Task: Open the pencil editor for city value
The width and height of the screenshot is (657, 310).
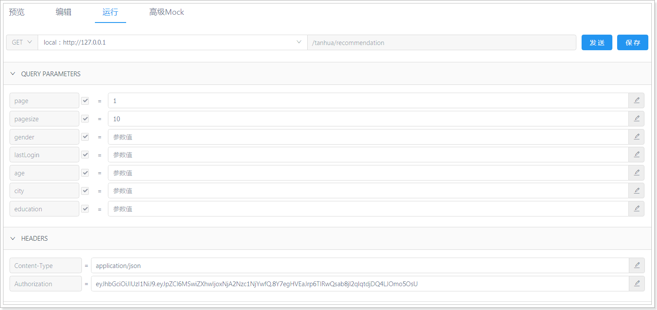Action: click(636, 191)
